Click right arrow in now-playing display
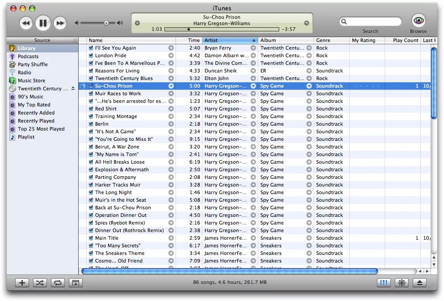This screenshot has width=444, height=301. 307,23
